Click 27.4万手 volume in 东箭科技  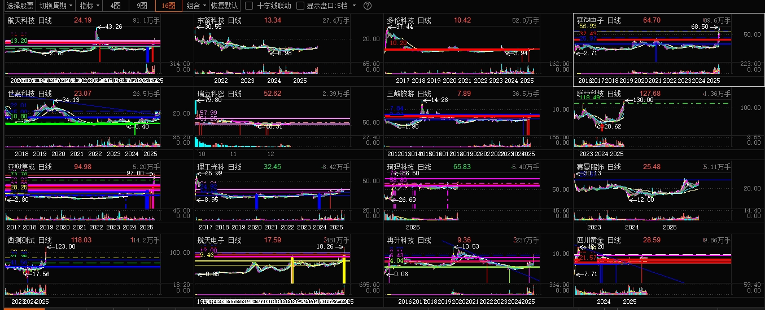336,20
